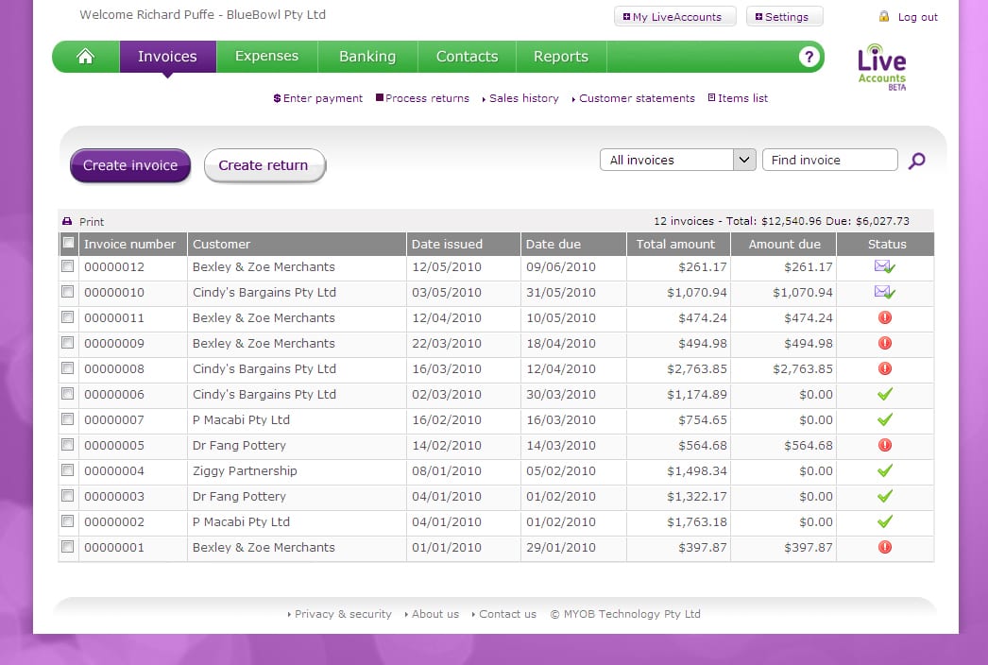This screenshot has width=988, height=665.
Task: Open the Process returns link
Action: (x=423, y=98)
